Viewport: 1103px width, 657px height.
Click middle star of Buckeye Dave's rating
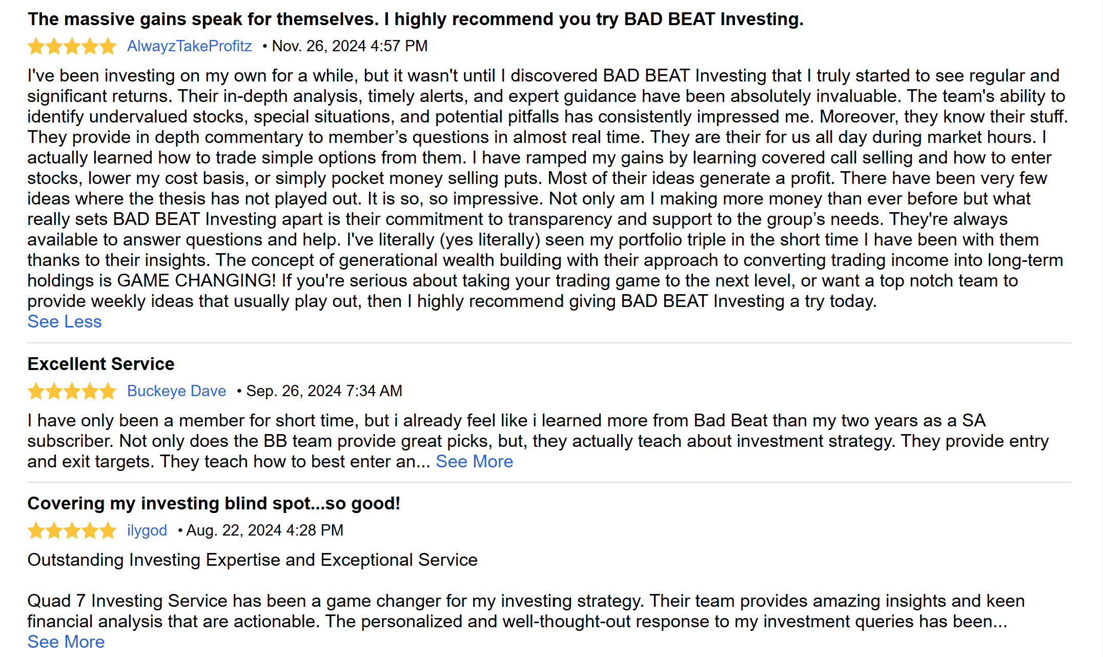(72, 392)
